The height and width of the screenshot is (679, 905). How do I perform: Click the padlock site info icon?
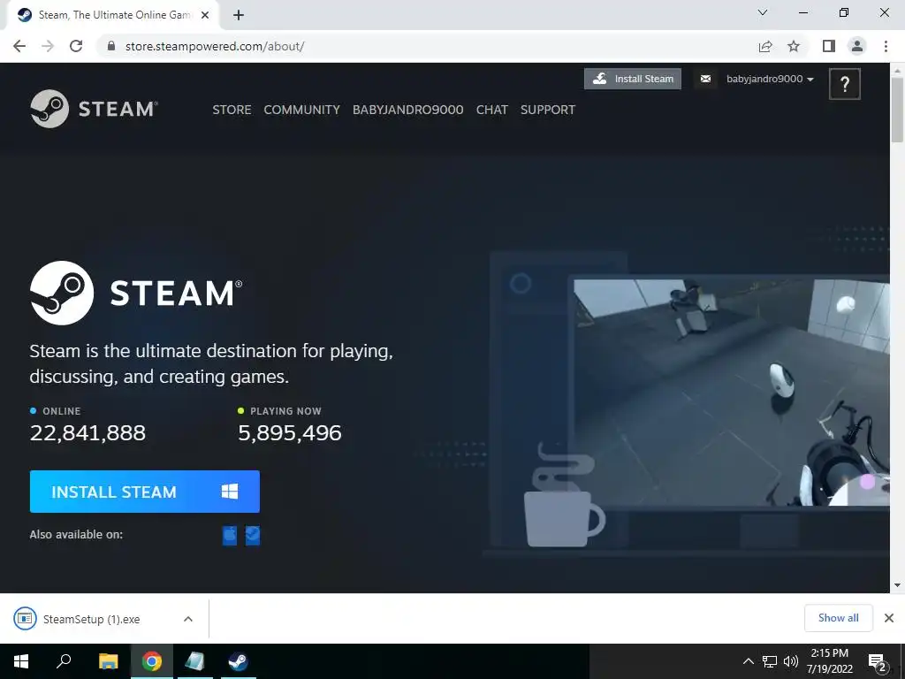click(x=111, y=46)
